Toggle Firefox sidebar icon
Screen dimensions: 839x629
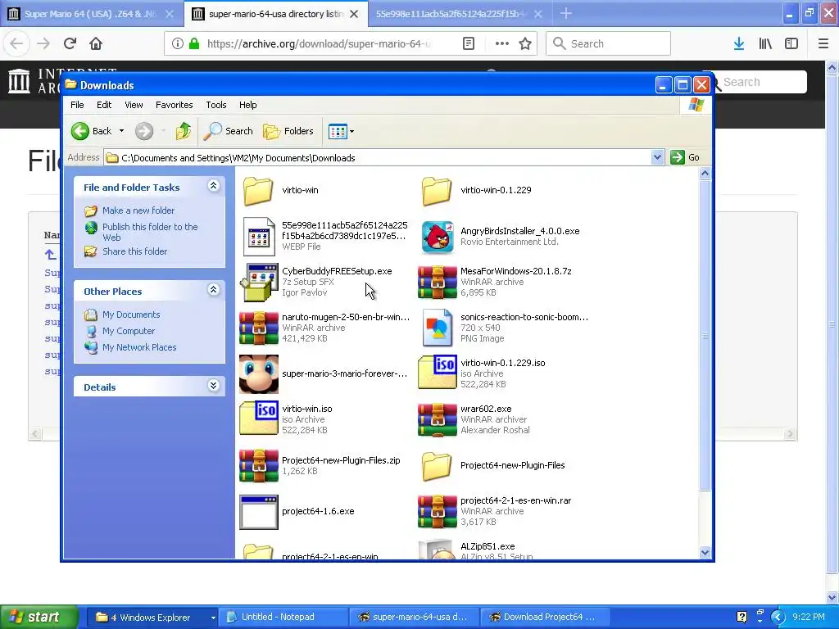coord(791,43)
